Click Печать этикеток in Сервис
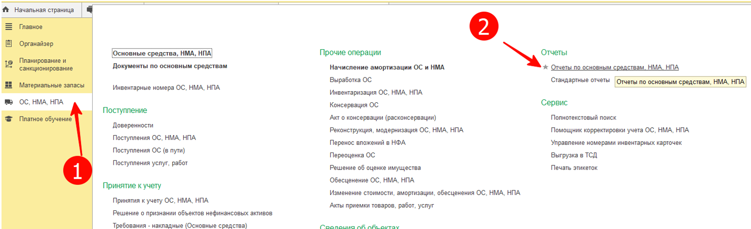This screenshot has height=229, width=751. [x=574, y=168]
